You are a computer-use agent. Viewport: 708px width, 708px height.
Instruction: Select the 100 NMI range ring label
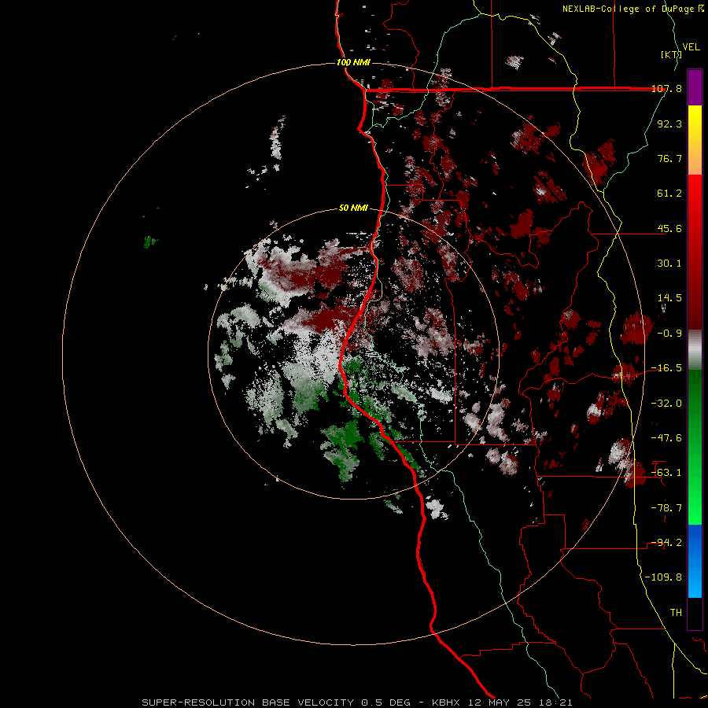click(x=353, y=62)
